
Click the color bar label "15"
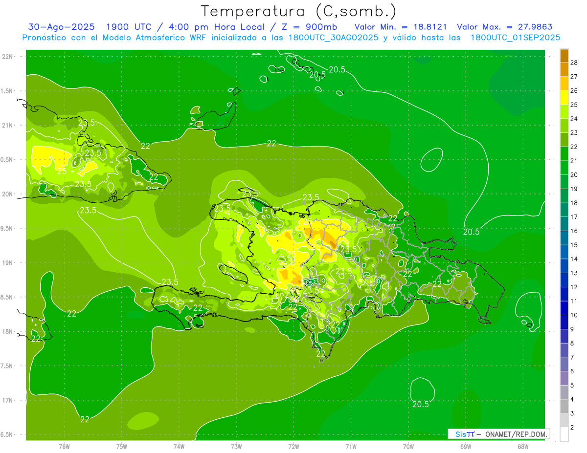click(574, 245)
